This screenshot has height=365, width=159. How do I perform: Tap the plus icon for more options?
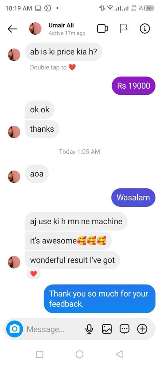[142, 329]
